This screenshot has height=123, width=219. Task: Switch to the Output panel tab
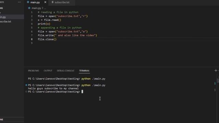point(48,71)
